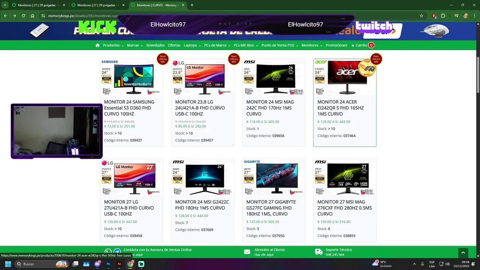
Task: Expand the Monitores menu
Action: [312, 45]
